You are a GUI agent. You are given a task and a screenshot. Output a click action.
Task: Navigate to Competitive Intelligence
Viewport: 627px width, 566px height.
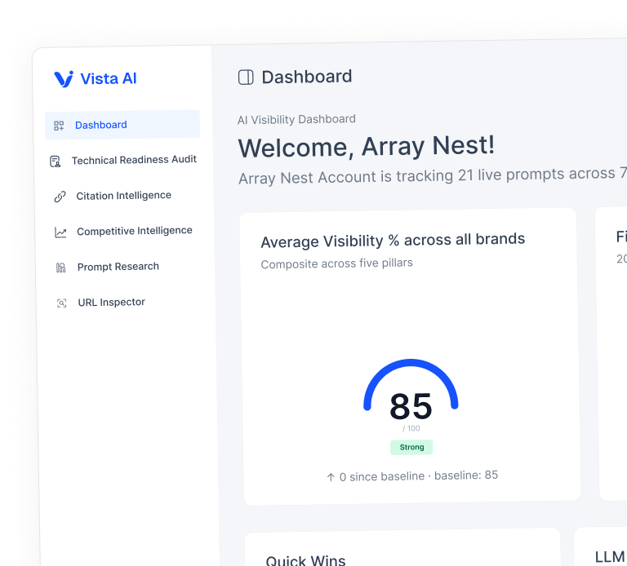135,231
